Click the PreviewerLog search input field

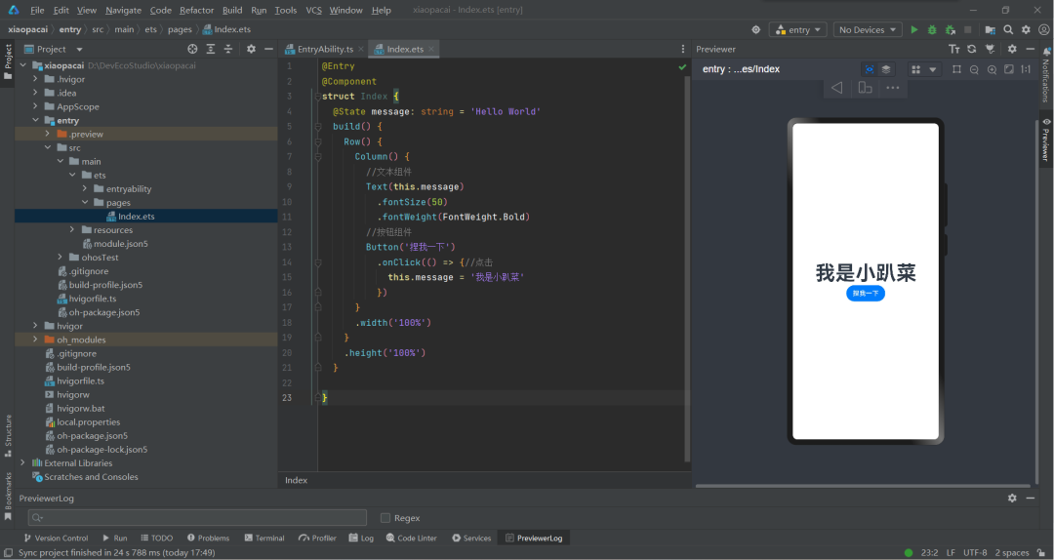pyautogui.click(x=197, y=518)
